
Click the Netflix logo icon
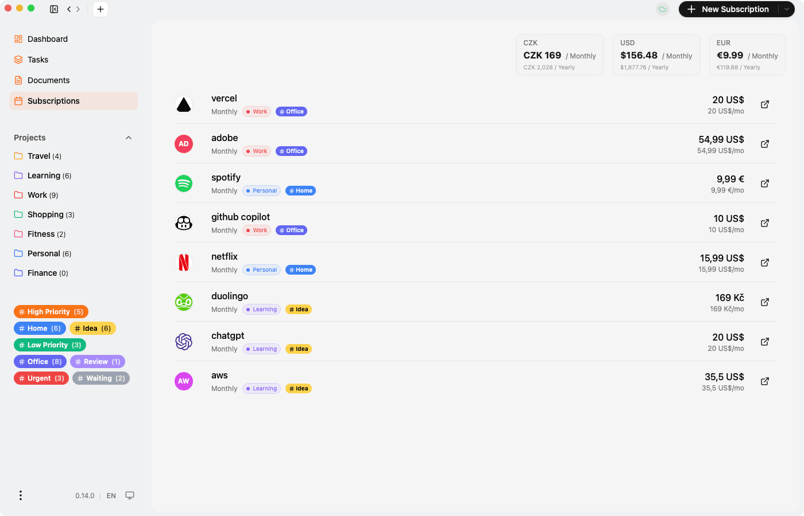coord(184,263)
